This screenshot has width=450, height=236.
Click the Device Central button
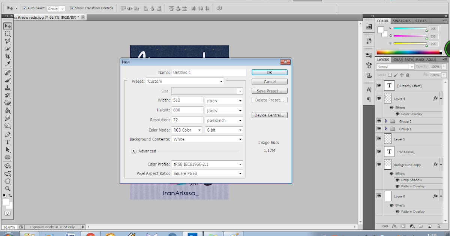(270, 115)
